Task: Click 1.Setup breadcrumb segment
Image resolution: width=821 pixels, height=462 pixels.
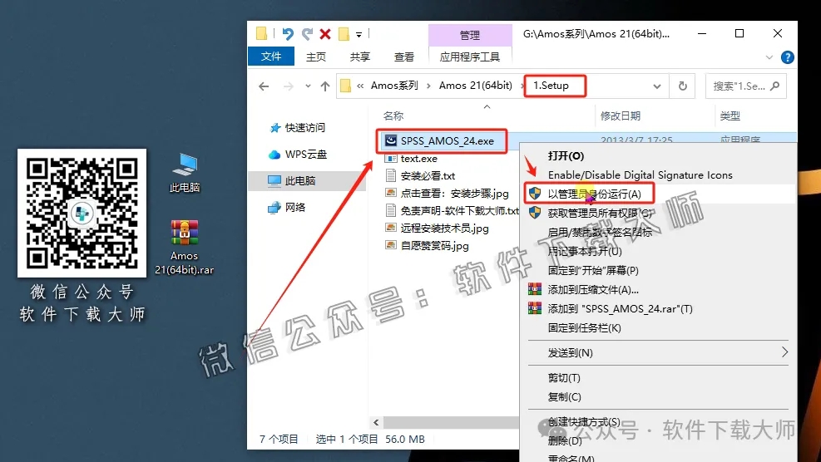Action: [x=551, y=86]
